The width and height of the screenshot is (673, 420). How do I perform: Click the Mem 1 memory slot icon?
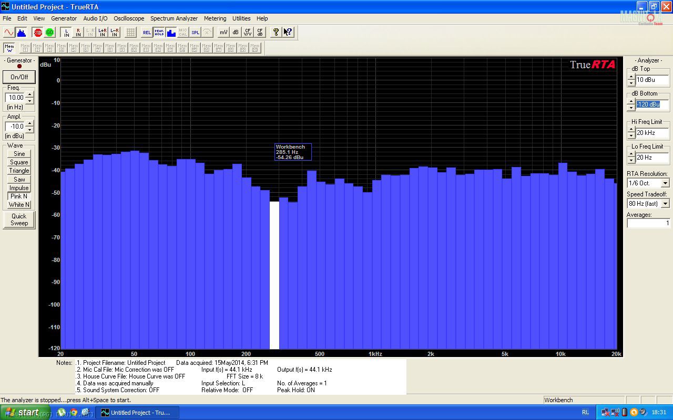click(25, 48)
